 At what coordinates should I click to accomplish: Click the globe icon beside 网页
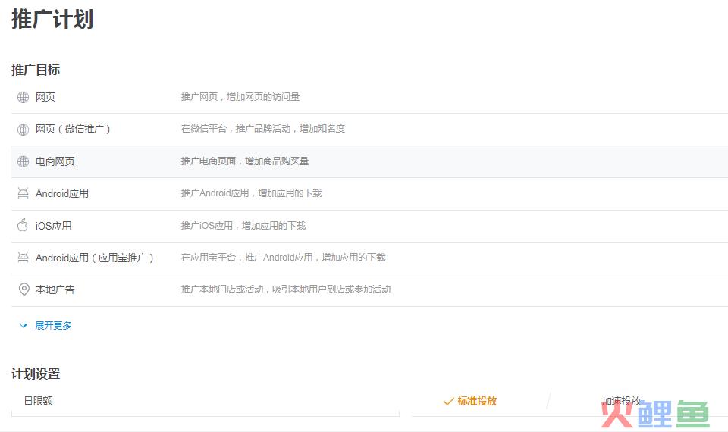[x=24, y=97]
